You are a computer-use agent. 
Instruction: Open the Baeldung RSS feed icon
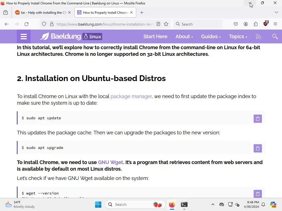coord(258,37)
